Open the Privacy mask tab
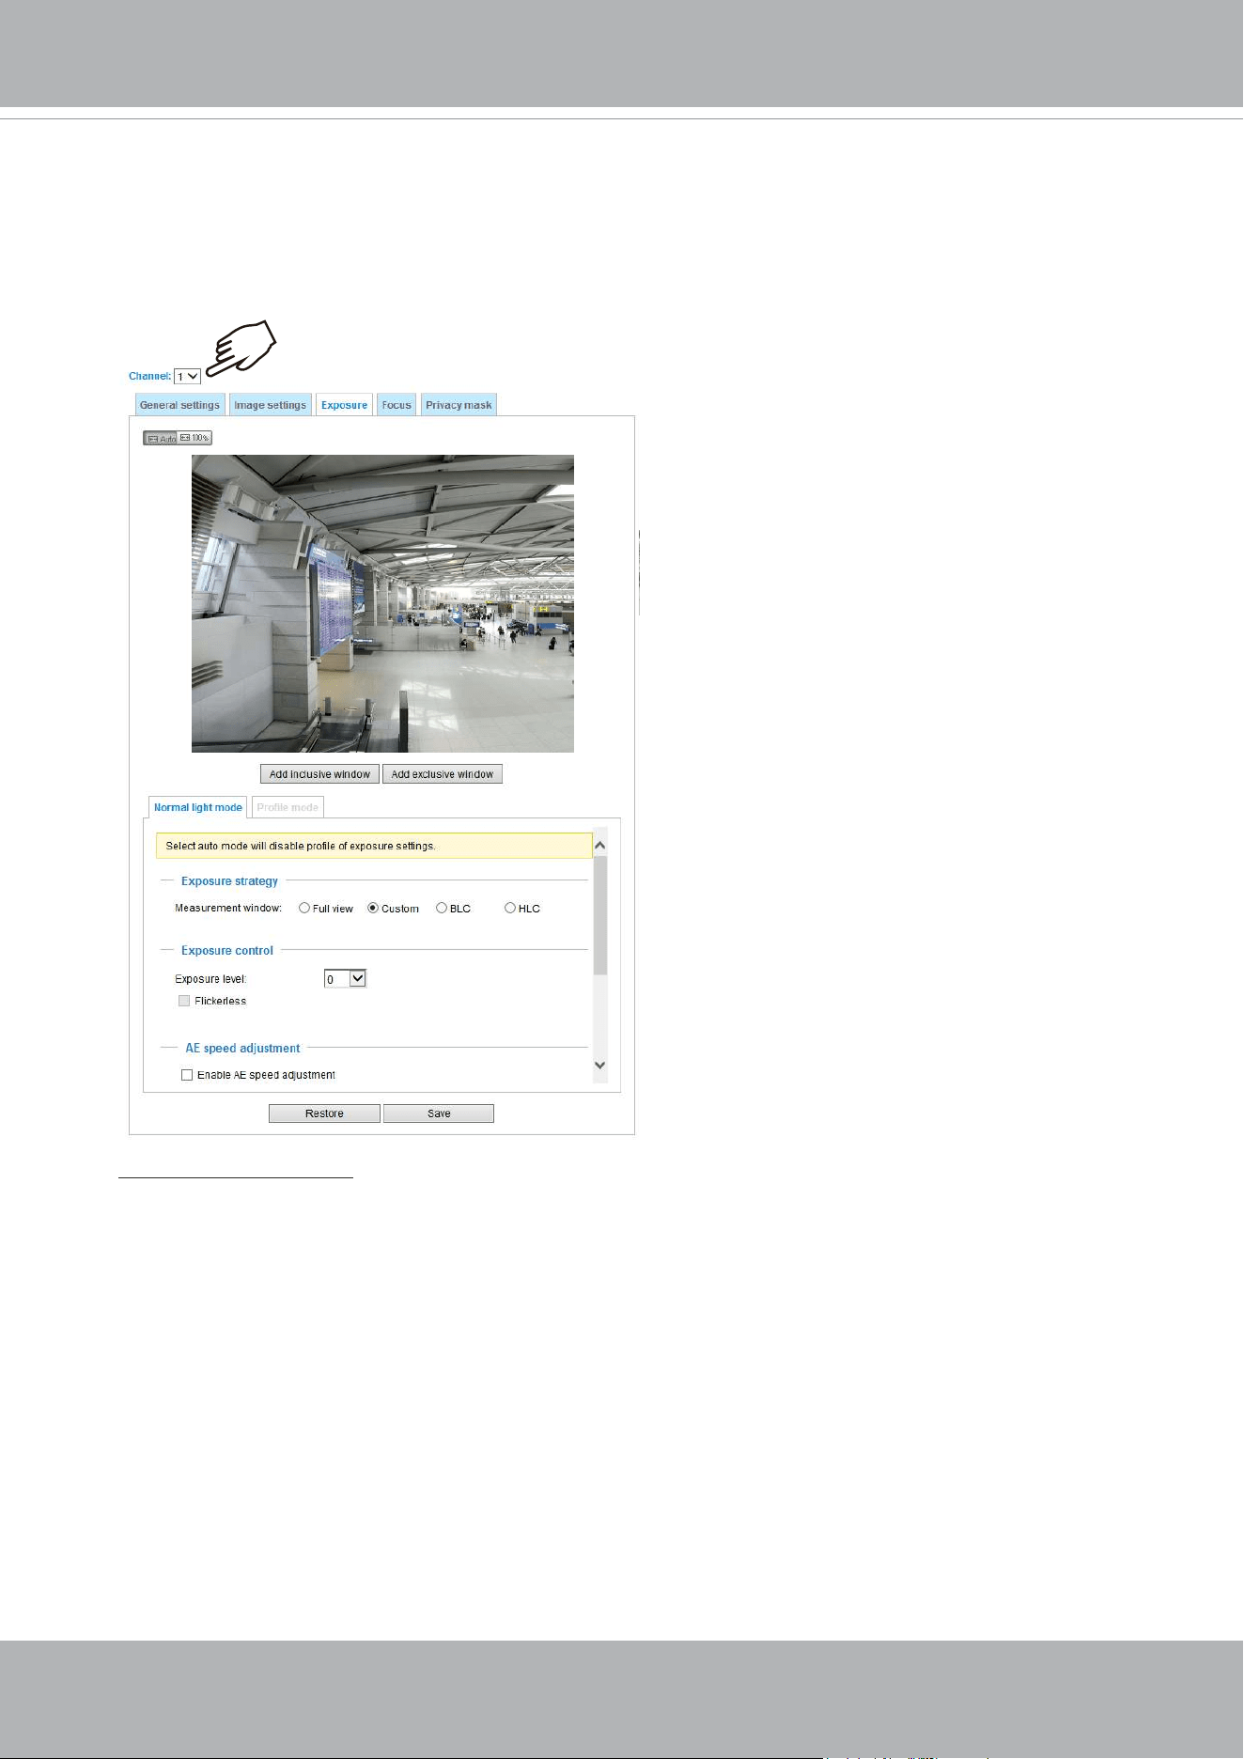Image resolution: width=1244 pixels, height=1759 pixels. click(x=459, y=405)
